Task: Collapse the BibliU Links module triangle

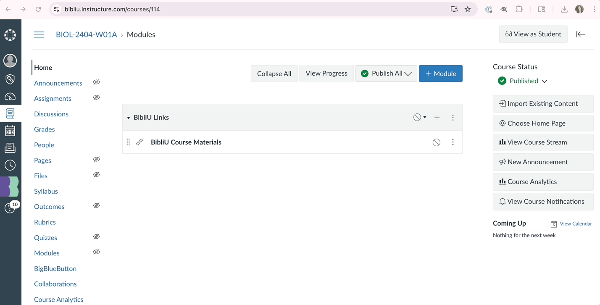Action: click(129, 118)
